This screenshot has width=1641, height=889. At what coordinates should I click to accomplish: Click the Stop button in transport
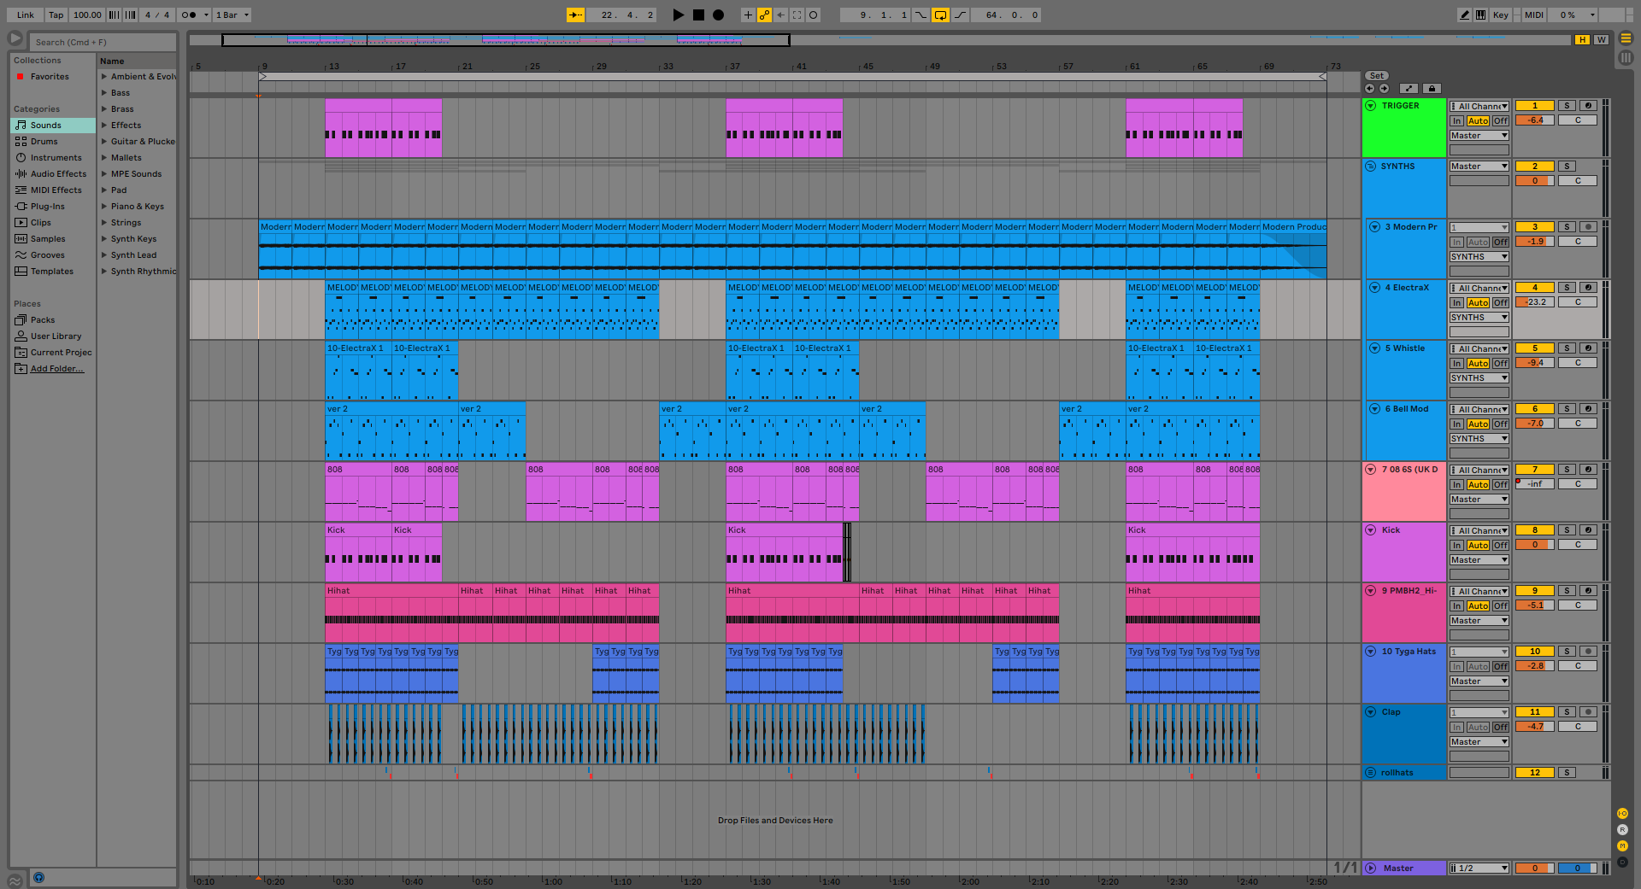coord(698,15)
